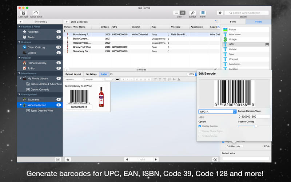Screen dimensions: 291x182
Task: Click the Search Wine Collection field
Action: click(248, 13)
